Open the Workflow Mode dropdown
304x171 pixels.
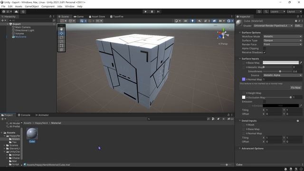(x=283, y=37)
